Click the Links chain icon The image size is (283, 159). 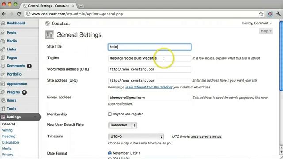coord(3,49)
